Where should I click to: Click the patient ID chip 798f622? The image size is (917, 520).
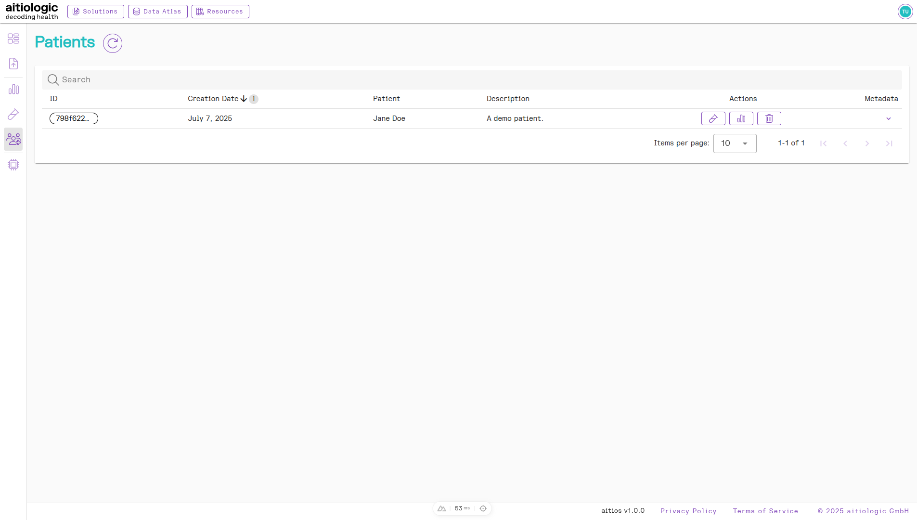pyautogui.click(x=74, y=118)
